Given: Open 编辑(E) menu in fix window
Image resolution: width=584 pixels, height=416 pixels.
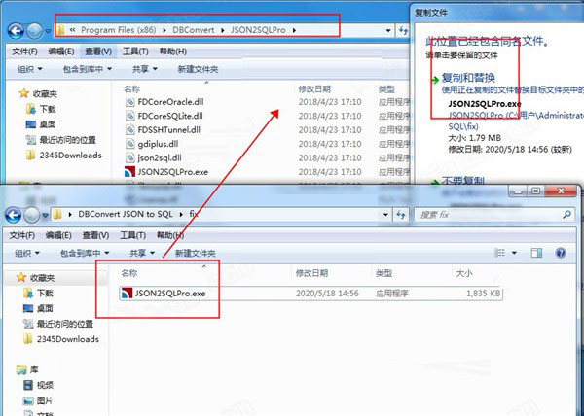Looking at the screenshot, I should click(x=58, y=235).
